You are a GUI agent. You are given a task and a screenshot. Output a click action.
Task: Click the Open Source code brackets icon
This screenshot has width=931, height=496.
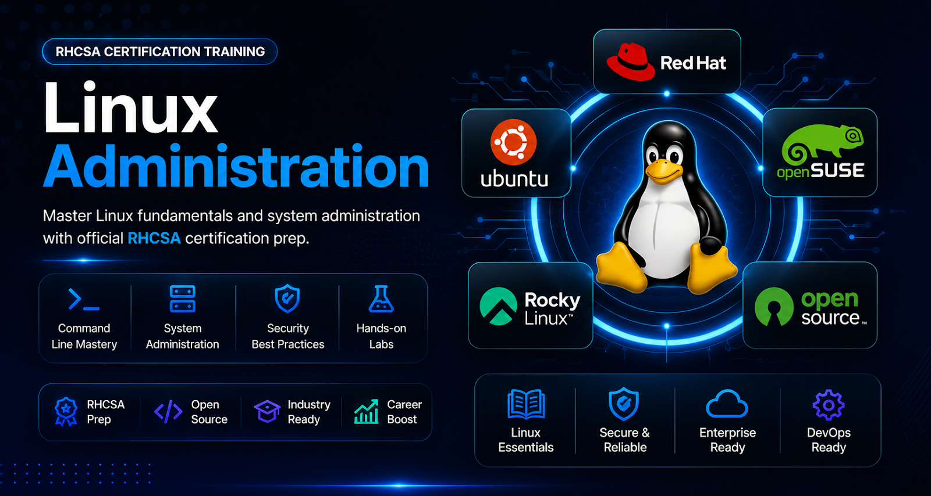[168, 412]
